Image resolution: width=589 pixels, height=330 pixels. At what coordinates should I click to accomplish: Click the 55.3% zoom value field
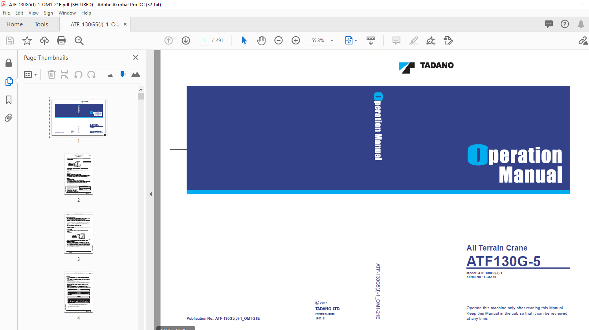(318, 41)
